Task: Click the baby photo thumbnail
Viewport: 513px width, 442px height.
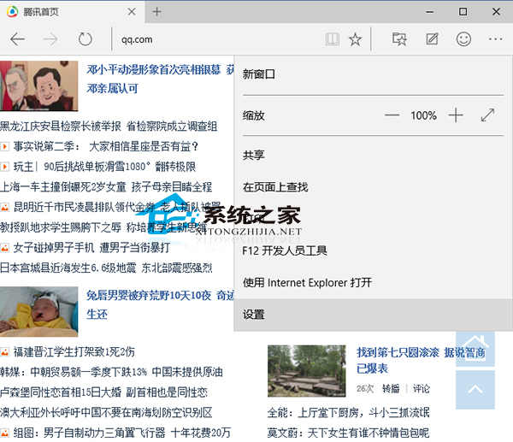Action: coord(39,312)
